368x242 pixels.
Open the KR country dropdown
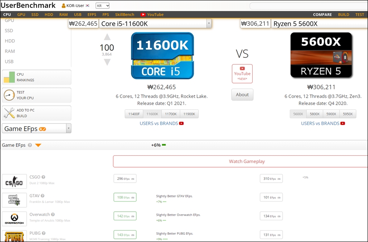click(x=103, y=6)
